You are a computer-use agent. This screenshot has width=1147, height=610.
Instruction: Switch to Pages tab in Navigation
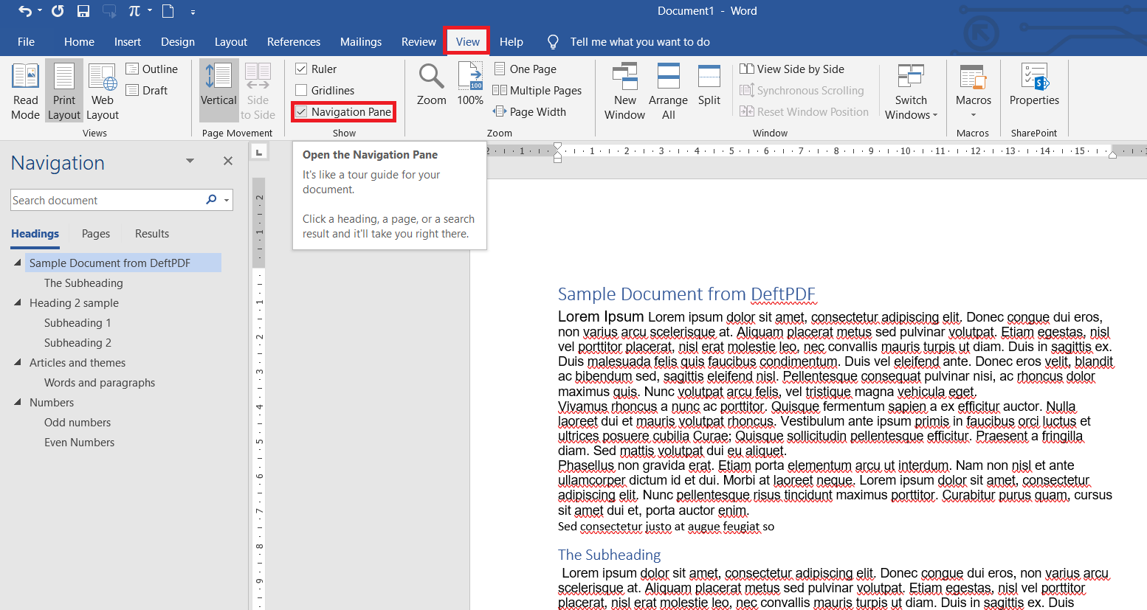96,234
